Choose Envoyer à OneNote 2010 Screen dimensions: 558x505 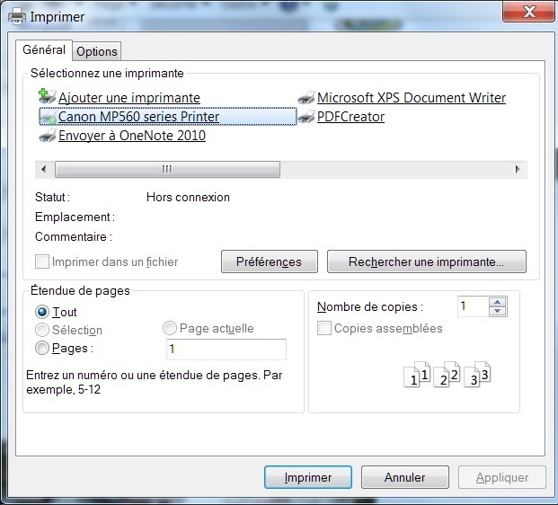132,136
